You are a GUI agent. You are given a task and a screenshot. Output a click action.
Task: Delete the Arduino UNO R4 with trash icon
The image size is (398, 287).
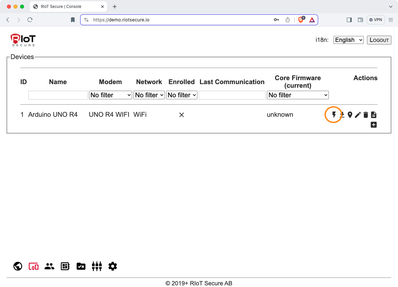pos(366,115)
